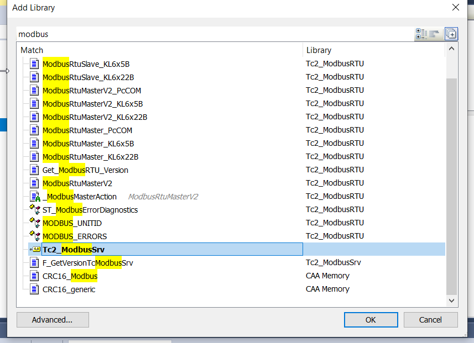Select F_GetVersionTcModbusSrv entry

(x=88, y=263)
